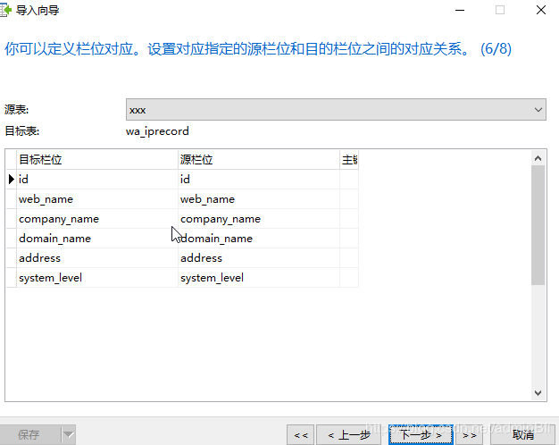Screen dimensions: 559x445
Task: Click the vertical scrollbar thumb
Action: 538,225
